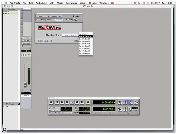Click the Fast Forward transport button
This screenshot has height=134, width=177.
tap(77, 102)
